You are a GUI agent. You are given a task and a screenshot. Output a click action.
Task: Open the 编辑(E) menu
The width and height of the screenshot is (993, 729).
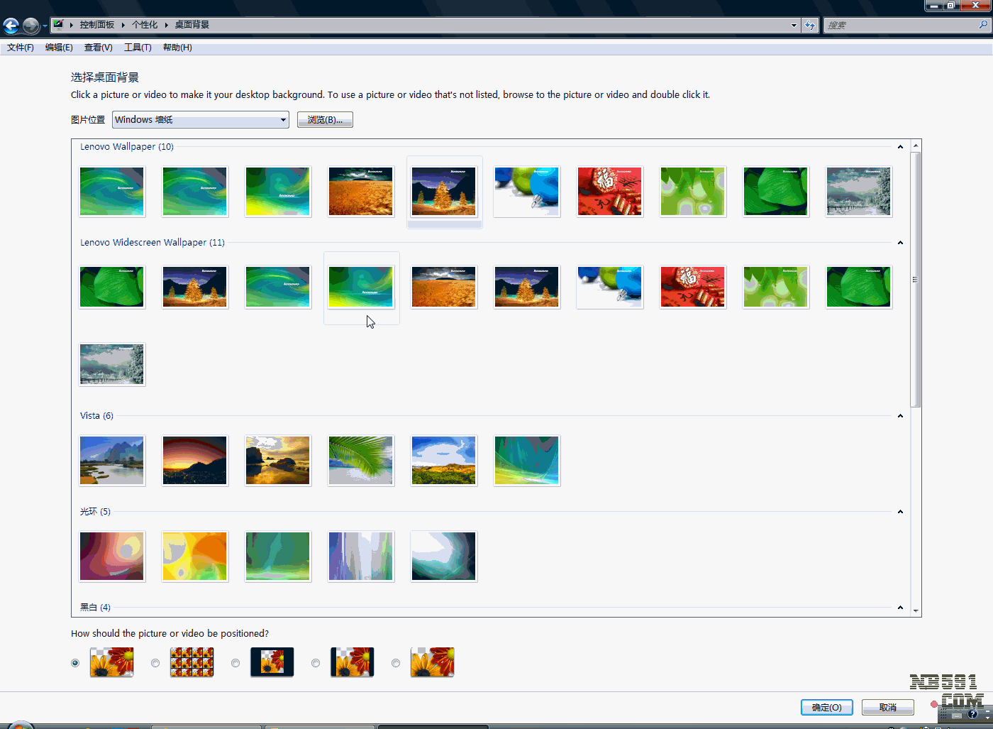59,48
